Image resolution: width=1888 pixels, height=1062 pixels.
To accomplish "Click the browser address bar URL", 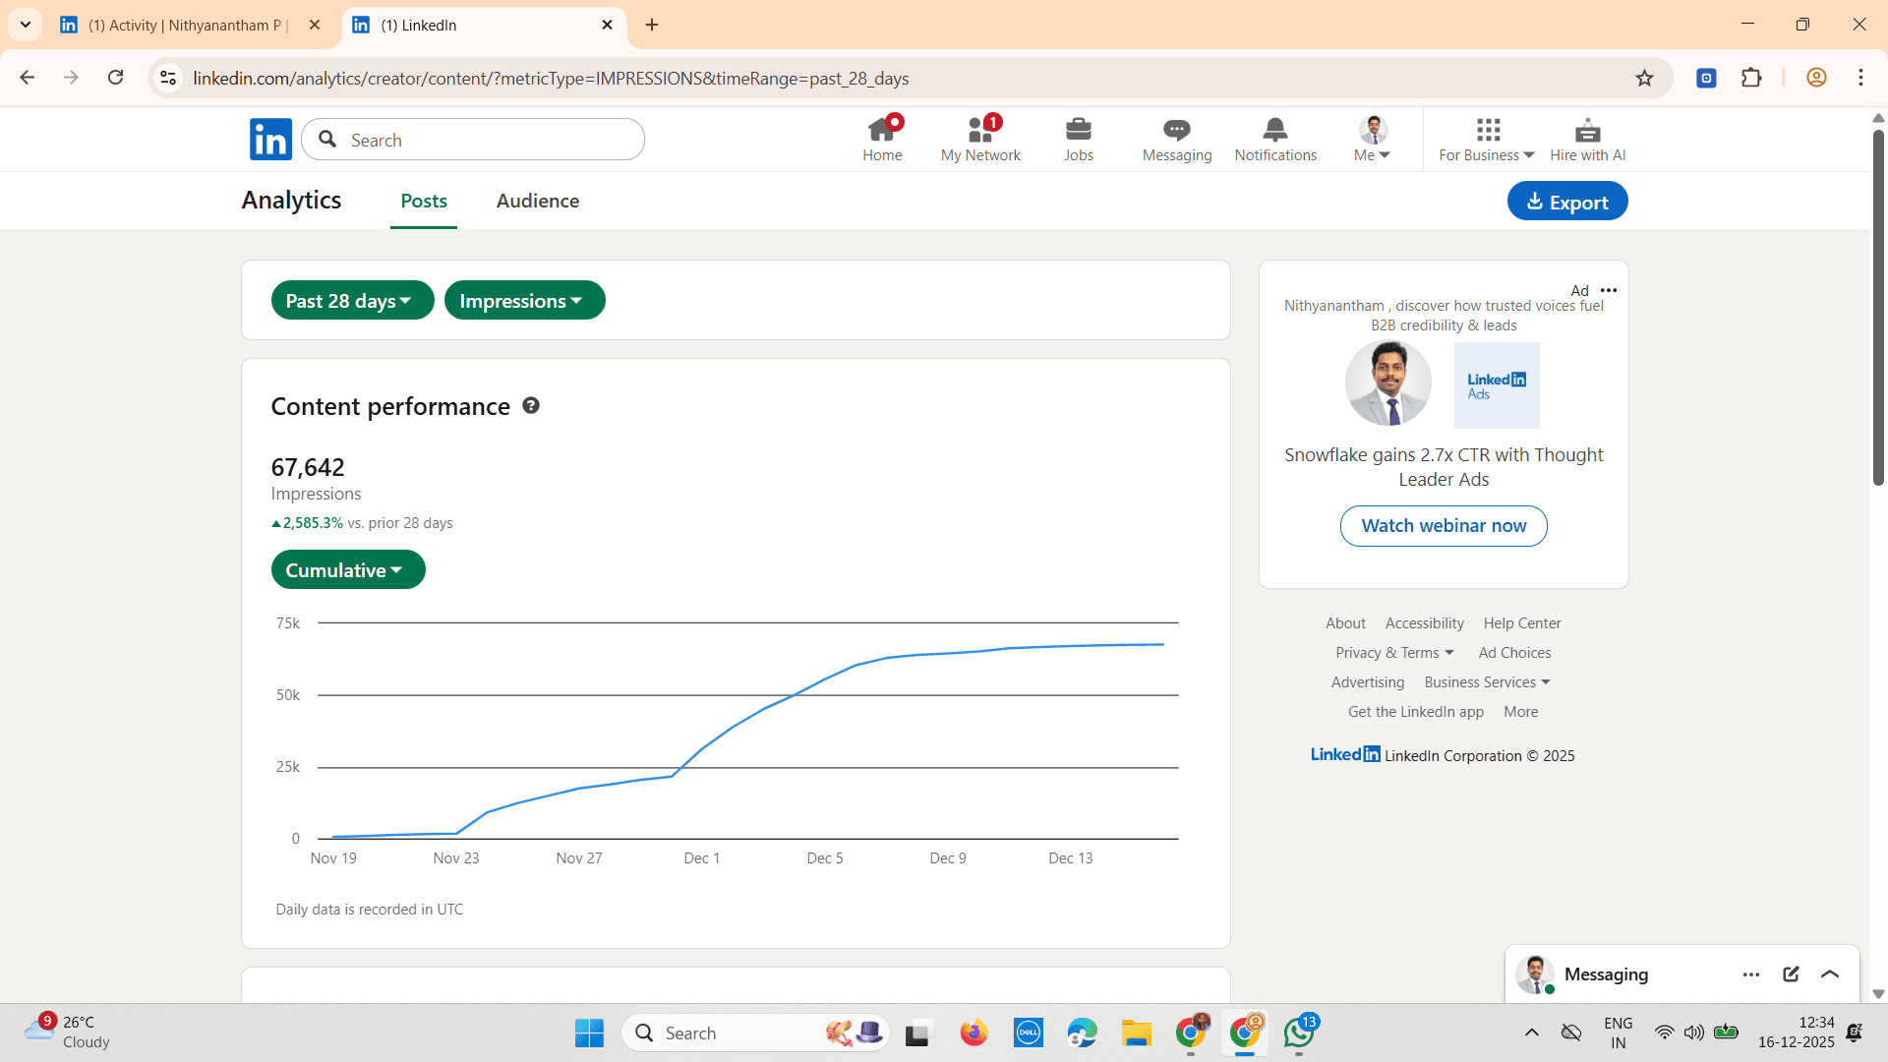I will (x=551, y=78).
